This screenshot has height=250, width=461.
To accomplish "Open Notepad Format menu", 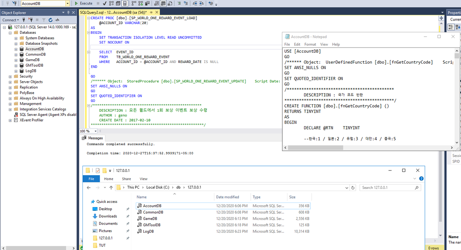I will point(310,44).
